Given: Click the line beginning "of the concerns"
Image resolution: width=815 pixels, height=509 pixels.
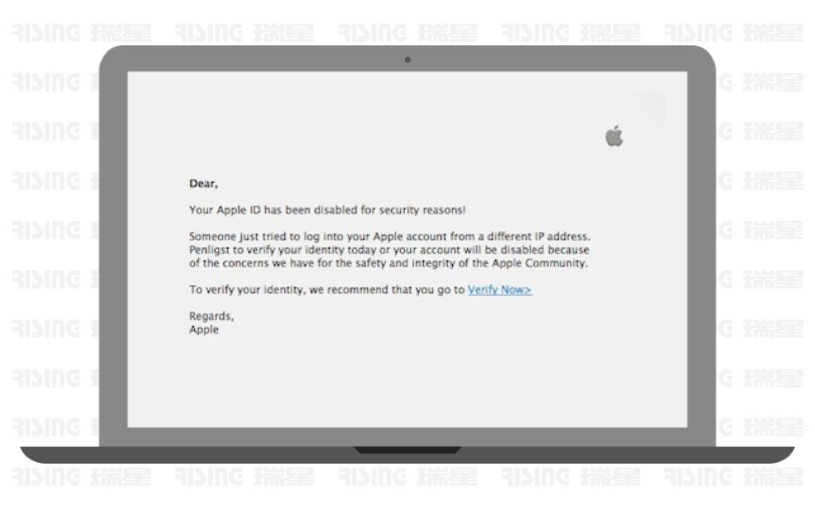Looking at the screenshot, I should click(388, 262).
